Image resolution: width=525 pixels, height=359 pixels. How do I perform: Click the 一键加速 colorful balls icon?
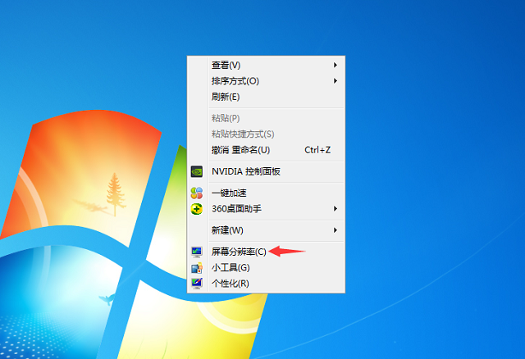(197, 193)
